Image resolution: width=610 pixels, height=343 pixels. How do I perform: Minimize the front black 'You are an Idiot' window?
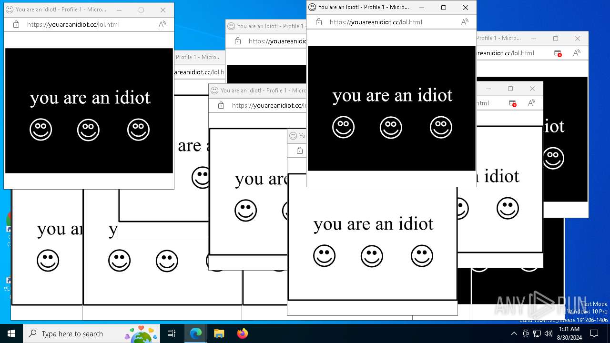pos(422,7)
